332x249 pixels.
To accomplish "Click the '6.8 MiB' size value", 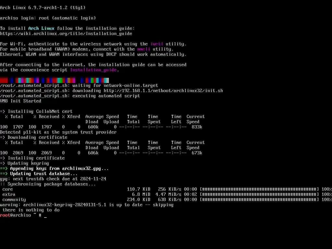I will pos(141,195).
